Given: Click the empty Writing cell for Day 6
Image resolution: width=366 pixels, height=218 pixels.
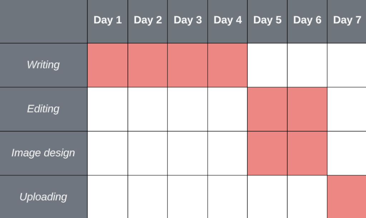Looking at the screenshot, I should pyautogui.click(x=307, y=65).
